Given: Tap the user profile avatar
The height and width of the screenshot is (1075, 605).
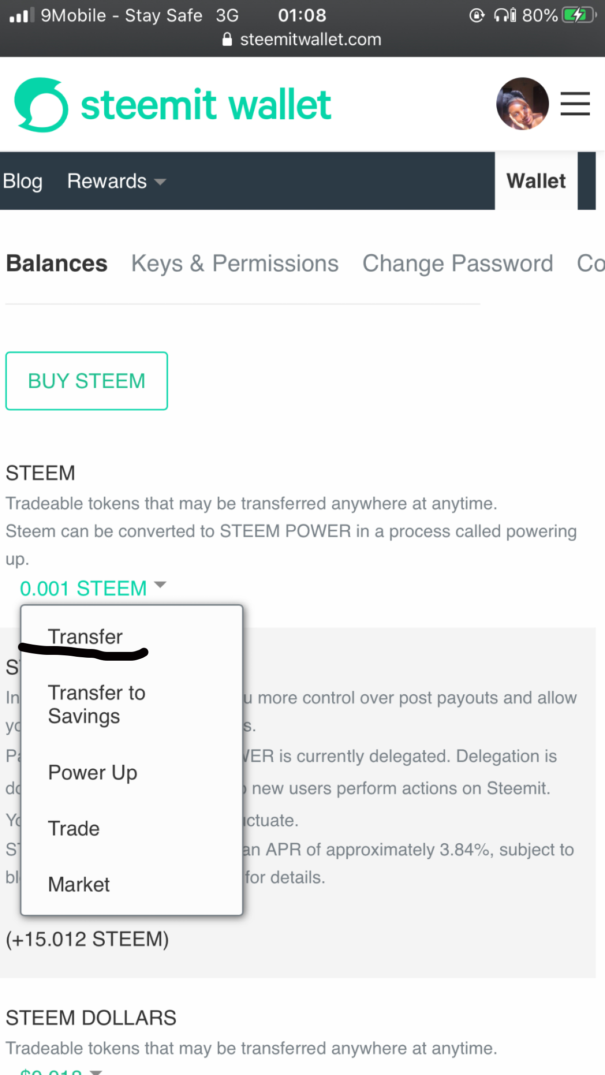Looking at the screenshot, I should pyautogui.click(x=522, y=104).
